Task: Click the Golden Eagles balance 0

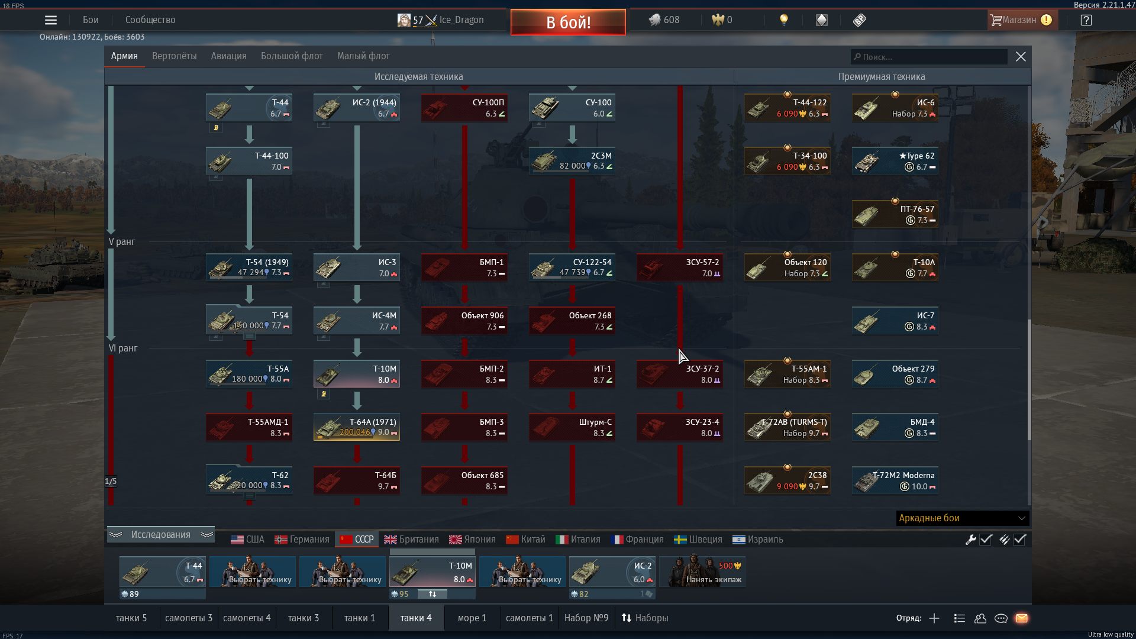Action: coord(722,20)
